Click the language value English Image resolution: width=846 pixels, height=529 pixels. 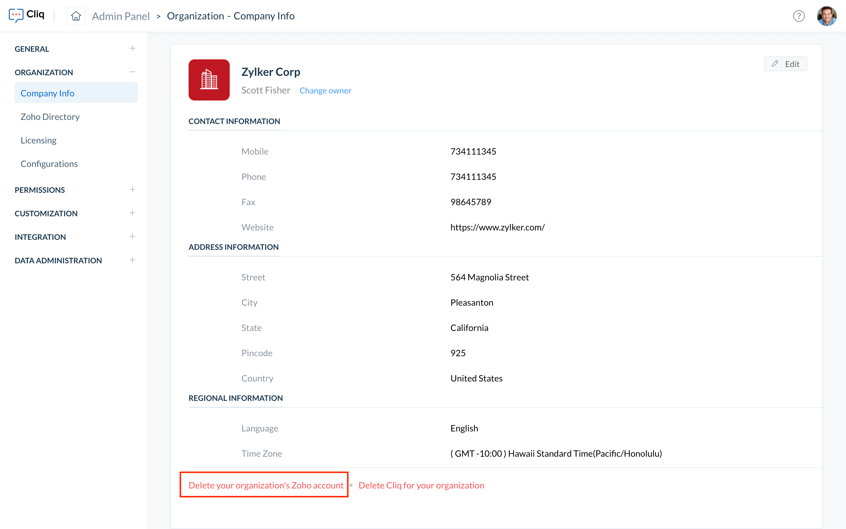[464, 428]
